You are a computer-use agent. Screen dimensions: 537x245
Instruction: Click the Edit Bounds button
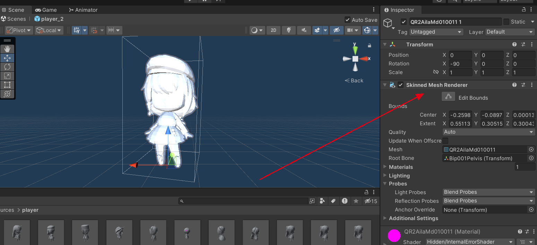pos(448,97)
